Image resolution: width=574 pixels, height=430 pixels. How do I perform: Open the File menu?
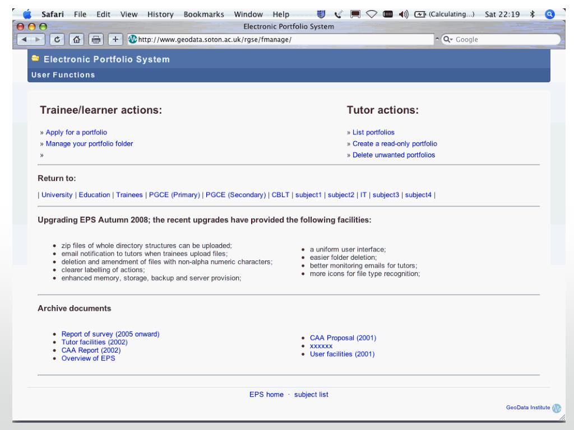pyautogui.click(x=80, y=14)
